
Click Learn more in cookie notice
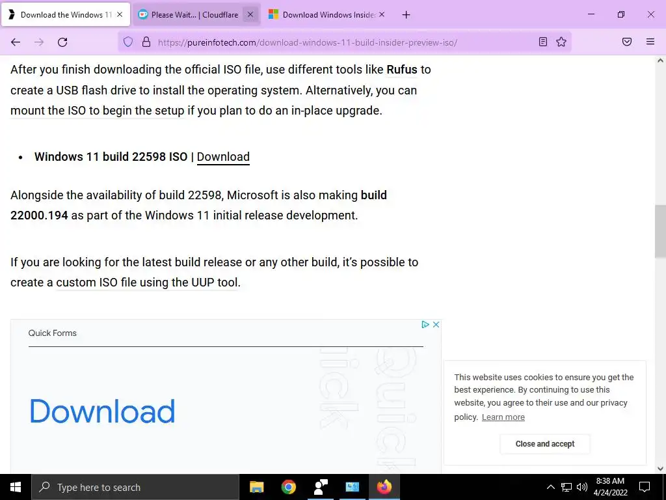tap(503, 417)
